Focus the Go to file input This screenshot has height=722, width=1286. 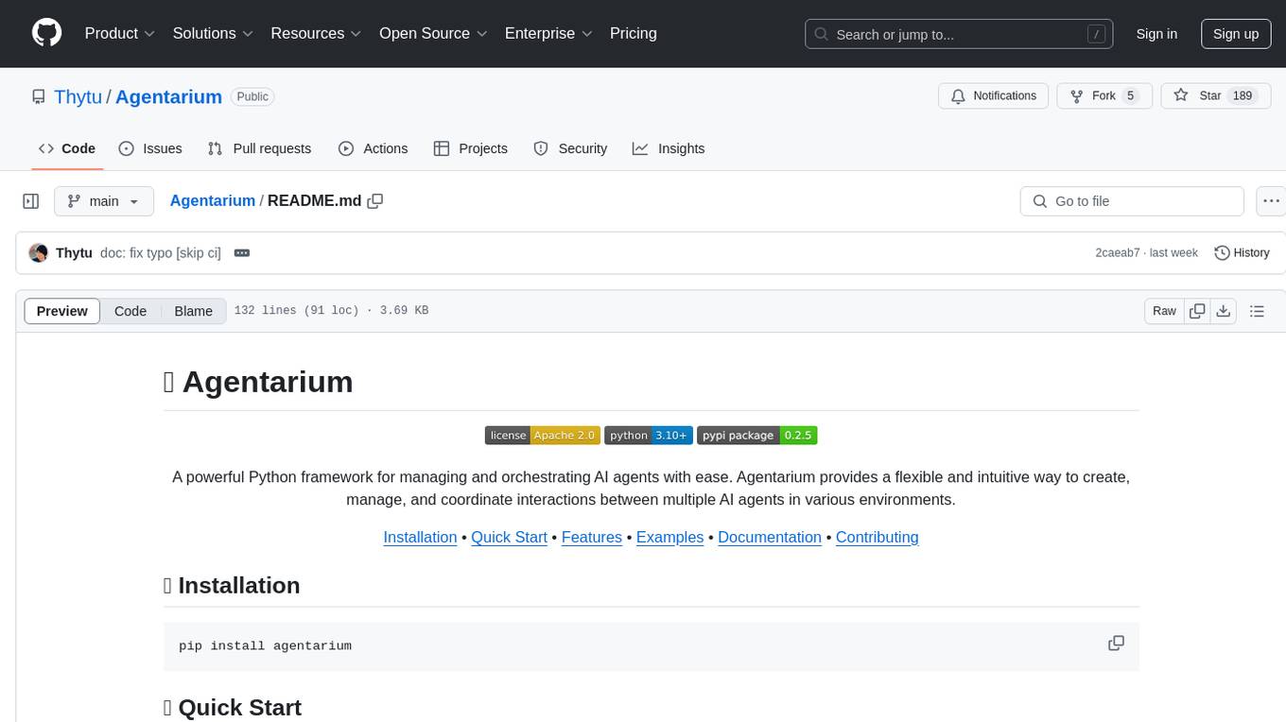[x=1132, y=201]
